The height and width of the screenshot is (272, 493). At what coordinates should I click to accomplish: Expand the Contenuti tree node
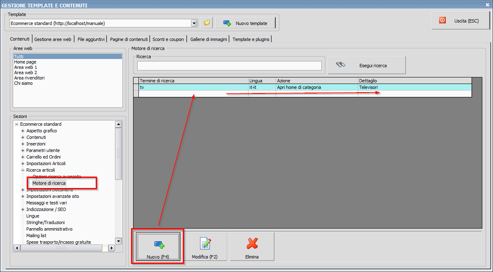point(23,137)
